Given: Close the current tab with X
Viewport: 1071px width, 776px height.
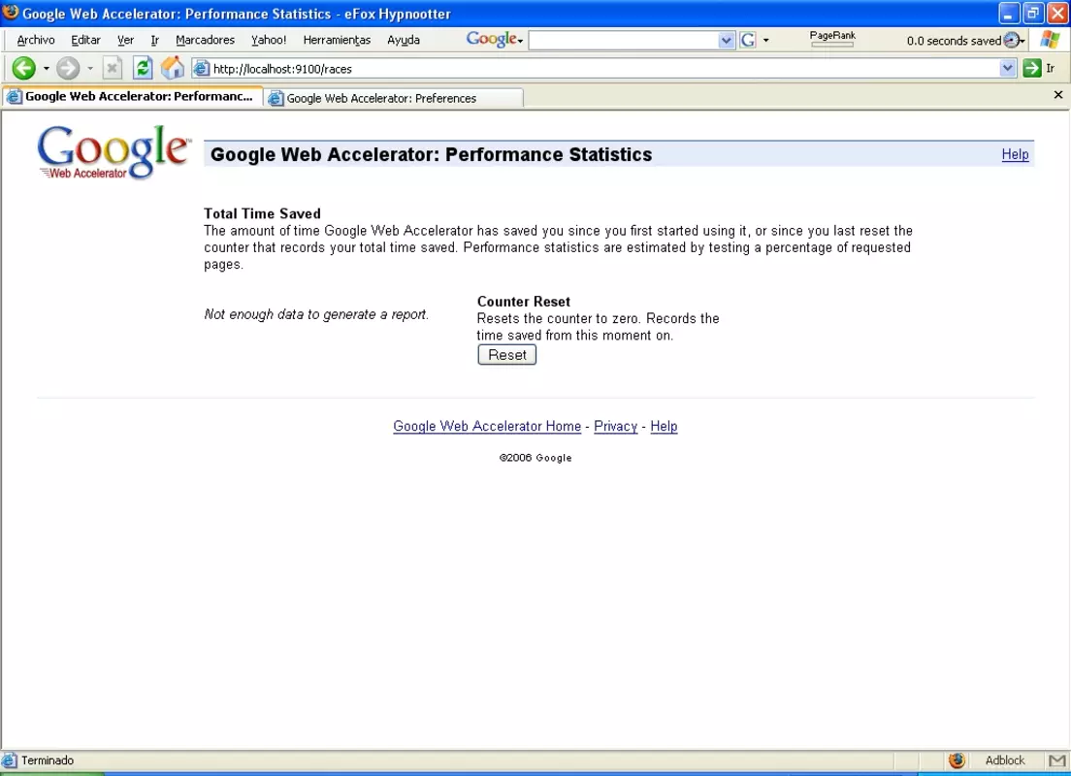Looking at the screenshot, I should 1058,95.
